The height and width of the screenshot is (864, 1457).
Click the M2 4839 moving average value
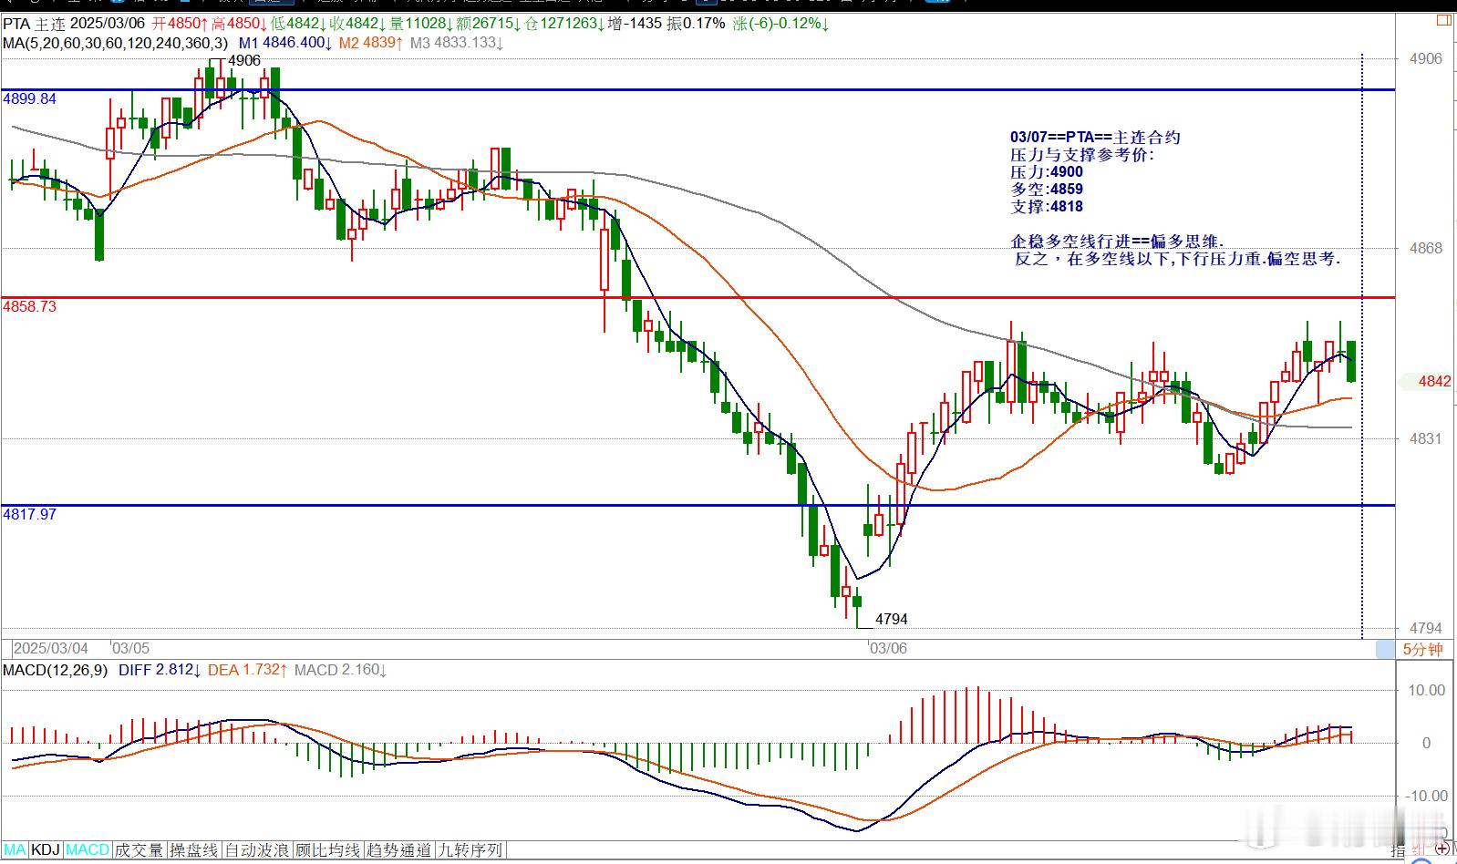371,42
